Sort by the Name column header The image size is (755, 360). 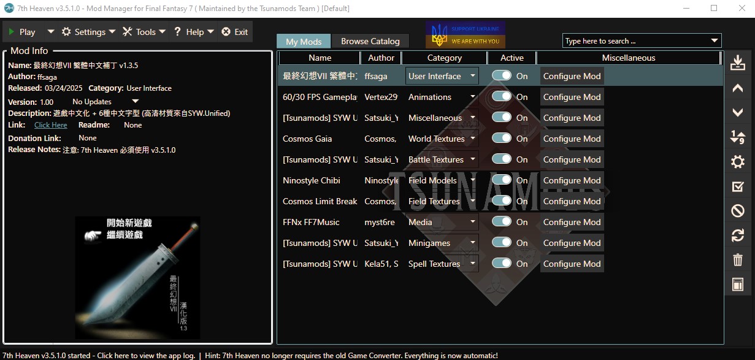[320, 58]
